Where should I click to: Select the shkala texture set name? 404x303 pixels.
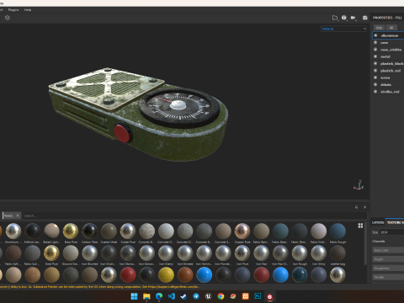385,85
